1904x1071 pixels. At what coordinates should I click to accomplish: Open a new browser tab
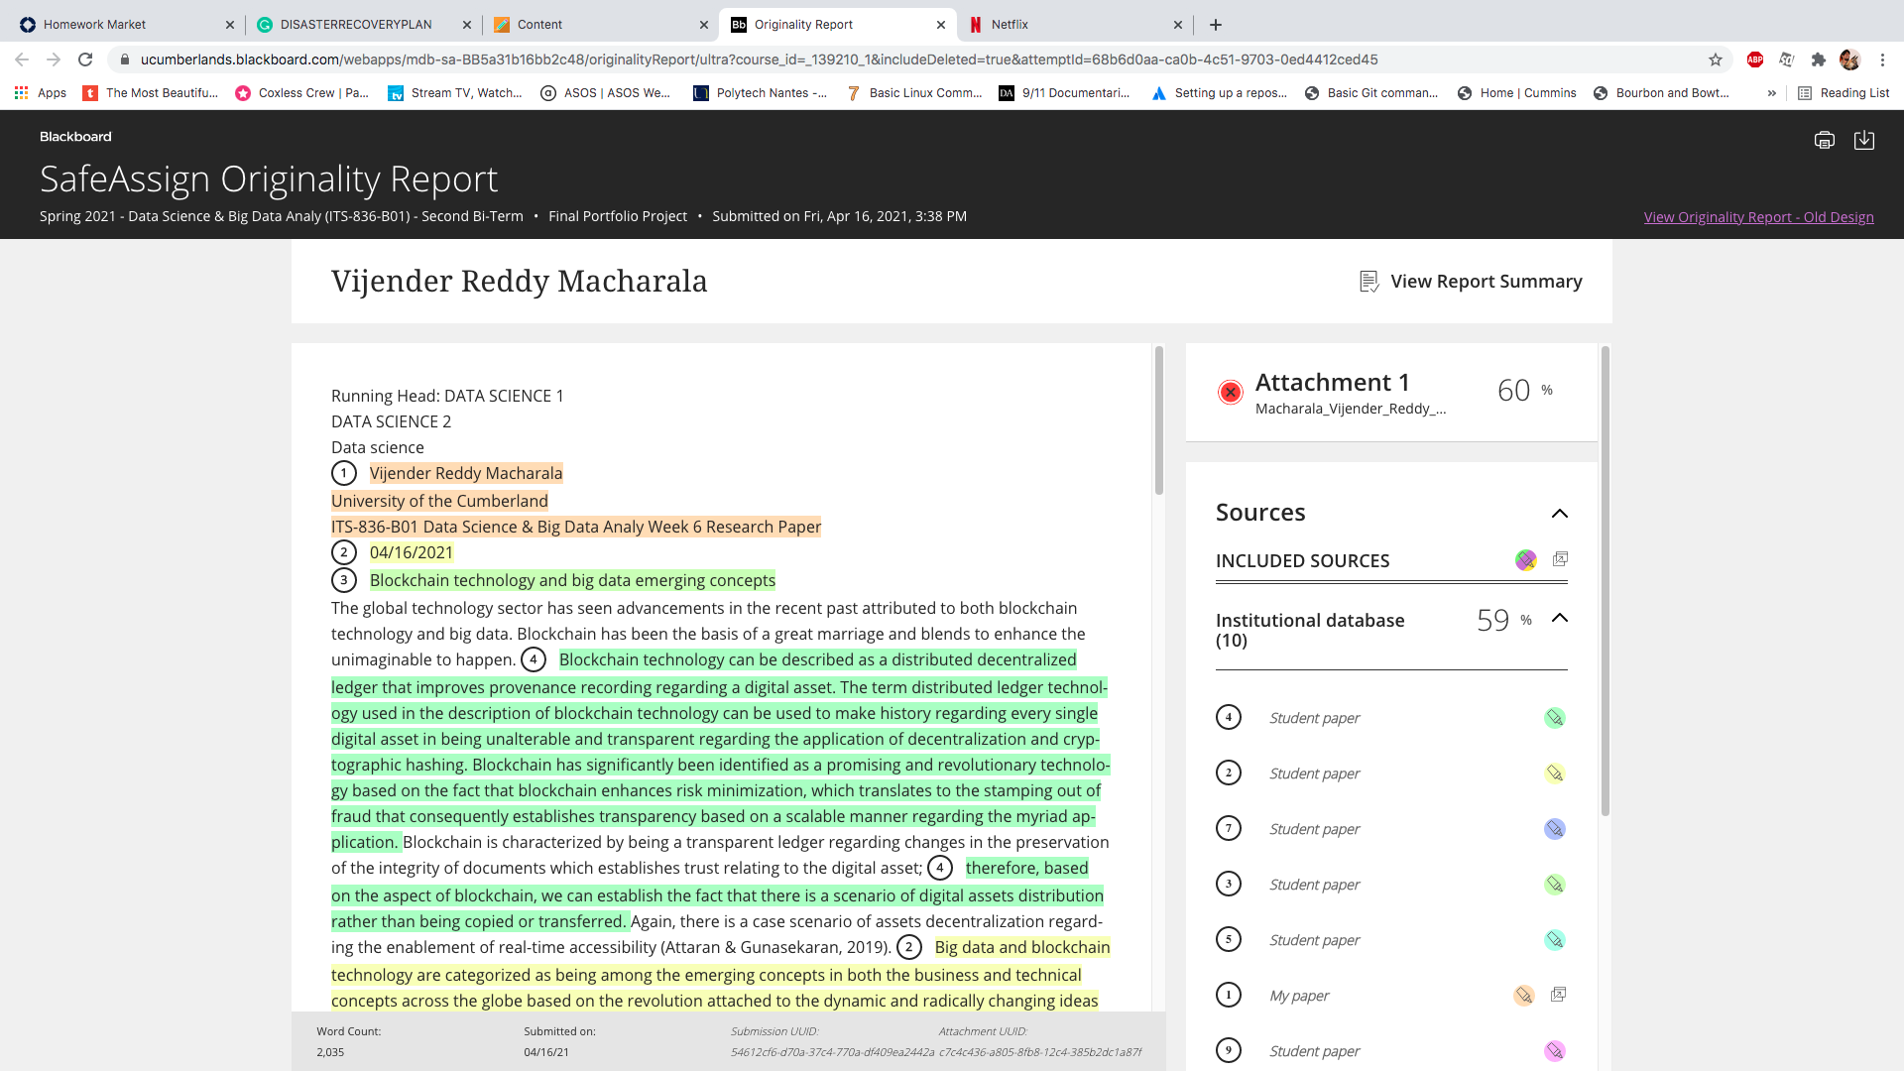(x=1216, y=25)
